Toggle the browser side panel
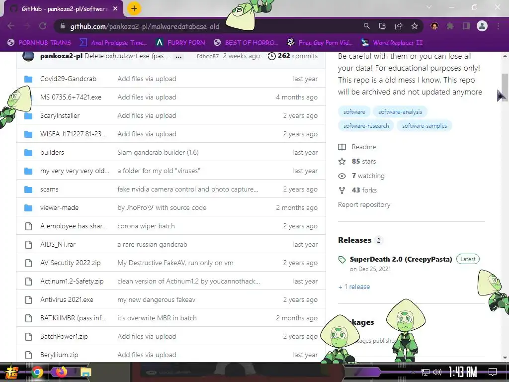The image size is (509, 382). tap(466, 26)
